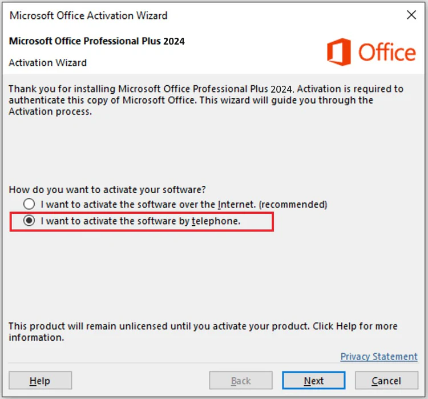The height and width of the screenshot is (399, 428).
Task: Click the greyed-out Back button
Action: 241,381
